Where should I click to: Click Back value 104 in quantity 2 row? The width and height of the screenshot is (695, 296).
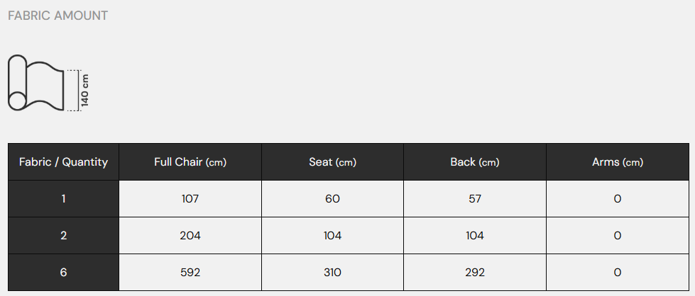click(475, 236)
